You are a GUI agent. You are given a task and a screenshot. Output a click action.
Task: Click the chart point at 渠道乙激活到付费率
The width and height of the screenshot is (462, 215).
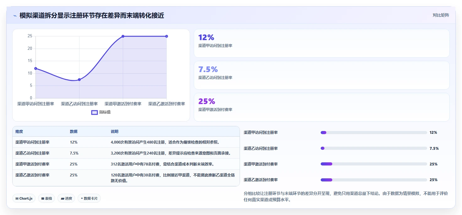pos(166,36)
